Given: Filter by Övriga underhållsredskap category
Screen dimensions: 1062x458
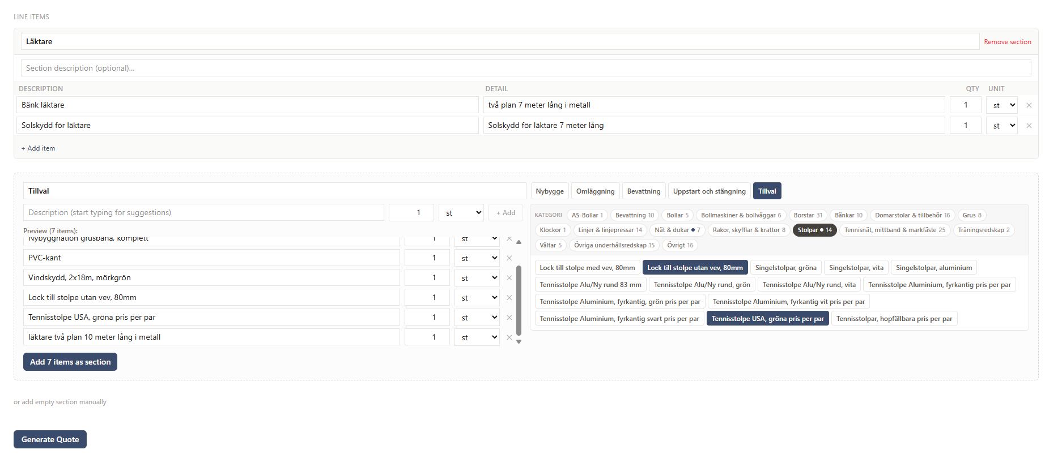Looking at the screenshot, I should pos(614,245).
